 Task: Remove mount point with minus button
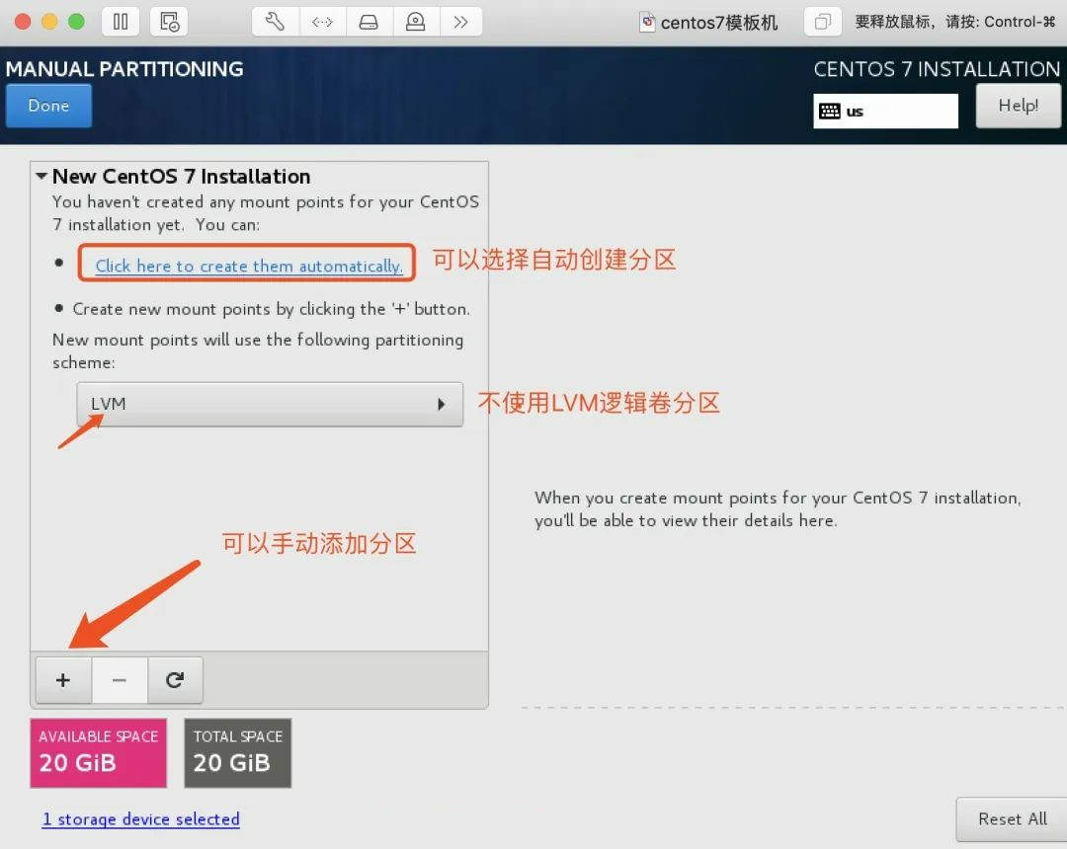[x=120, y=680]
